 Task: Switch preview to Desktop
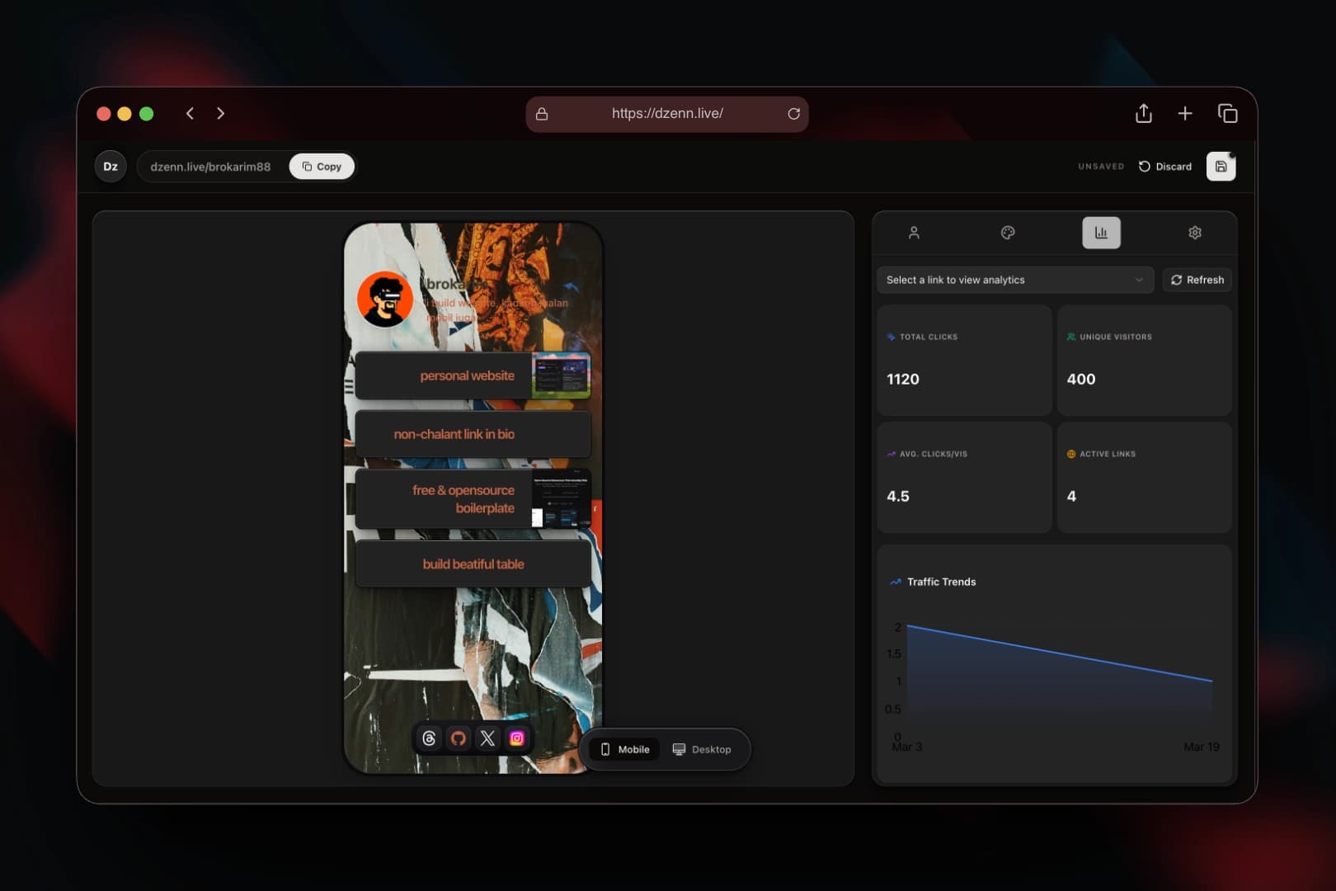coord(702,749)
